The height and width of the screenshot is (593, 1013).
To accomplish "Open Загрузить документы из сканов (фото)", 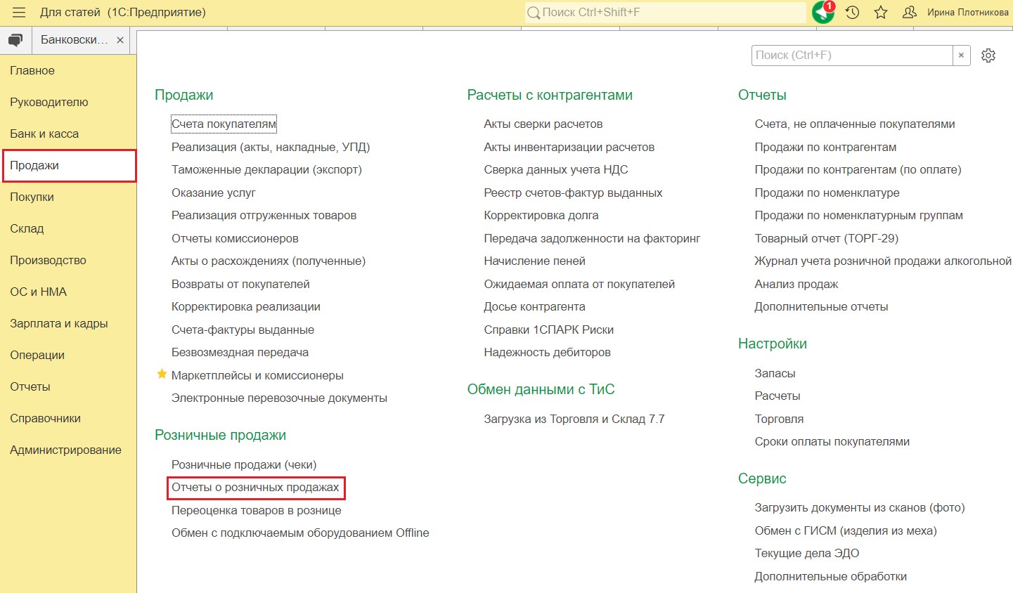I will point(859,507).
